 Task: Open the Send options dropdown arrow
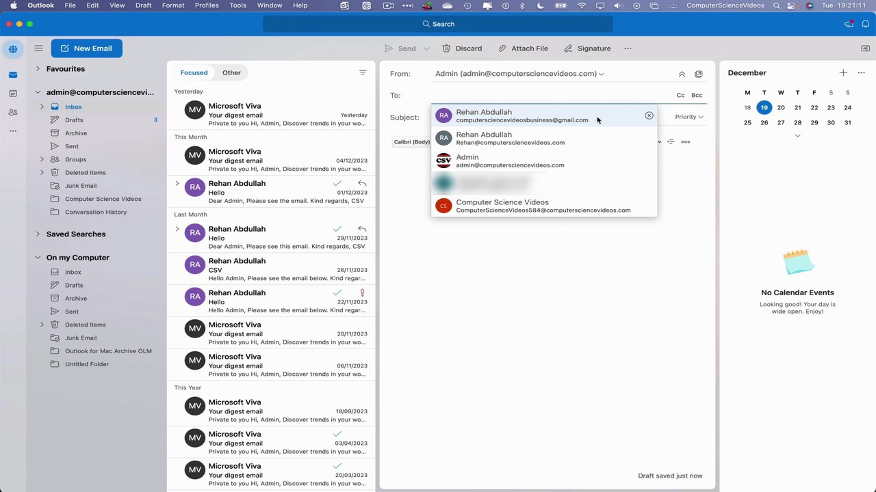(x=427, y=49)
